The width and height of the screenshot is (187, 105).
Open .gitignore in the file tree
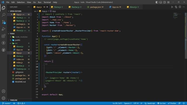(19, 72)
